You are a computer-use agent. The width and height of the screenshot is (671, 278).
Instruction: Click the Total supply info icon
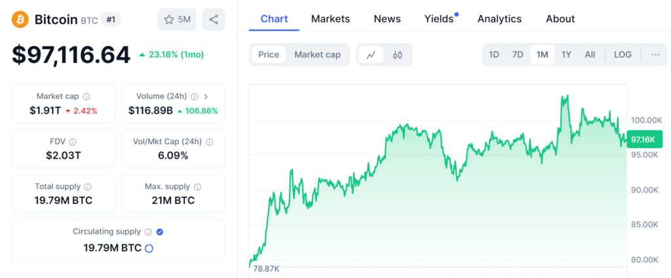point(88,187)
